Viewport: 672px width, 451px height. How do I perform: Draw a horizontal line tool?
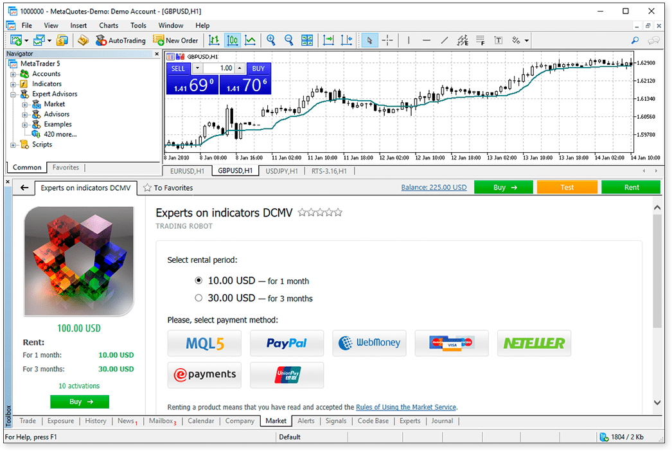[427, 40]
